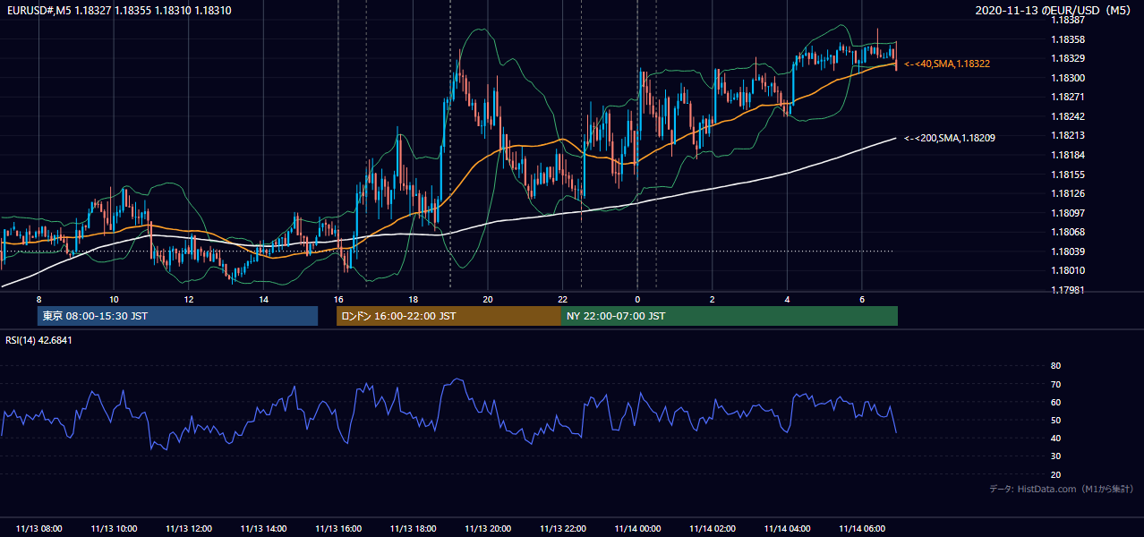Click the HistData.com data source credit
This screenshot has width=1144, height=537.
pos(1062,489)
